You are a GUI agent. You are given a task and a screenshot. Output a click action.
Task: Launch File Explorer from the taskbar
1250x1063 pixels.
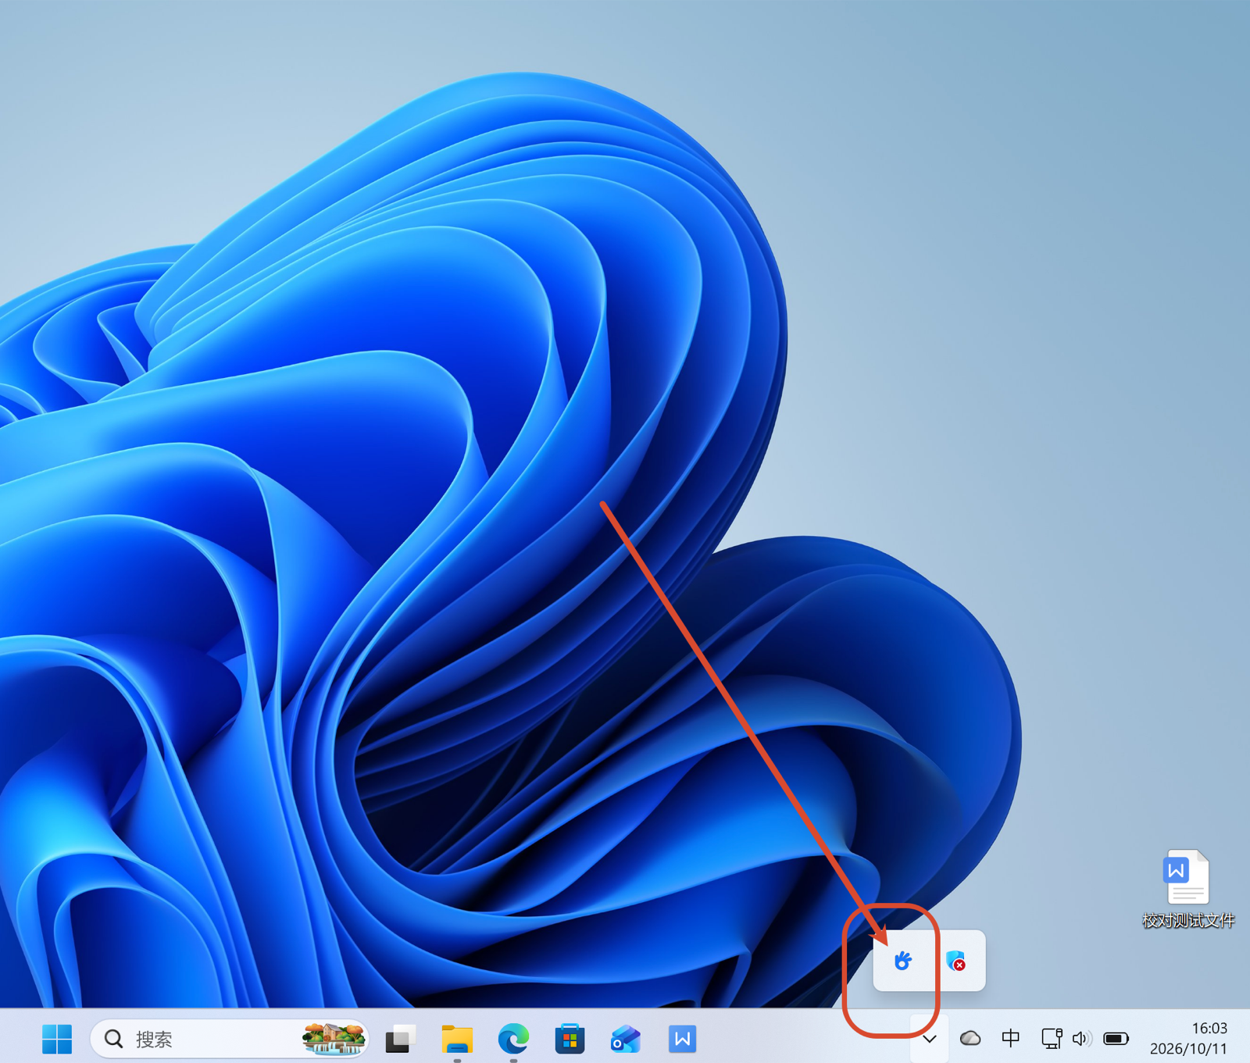click(457, 1039)
